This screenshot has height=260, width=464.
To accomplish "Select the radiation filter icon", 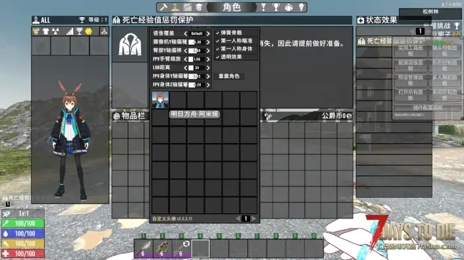I will tap(55, 32).
